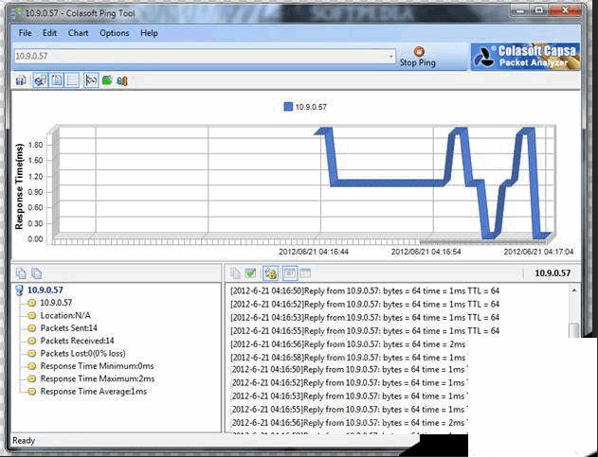Close the Colasoft Ping Tool window
Image resolution: width=598 pixels, height=457 pixels.
click(x=565, y=10)
